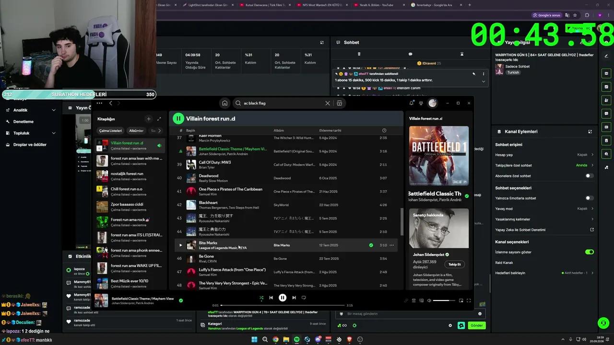Pause playback in the bottom player bar

point(283,298)
